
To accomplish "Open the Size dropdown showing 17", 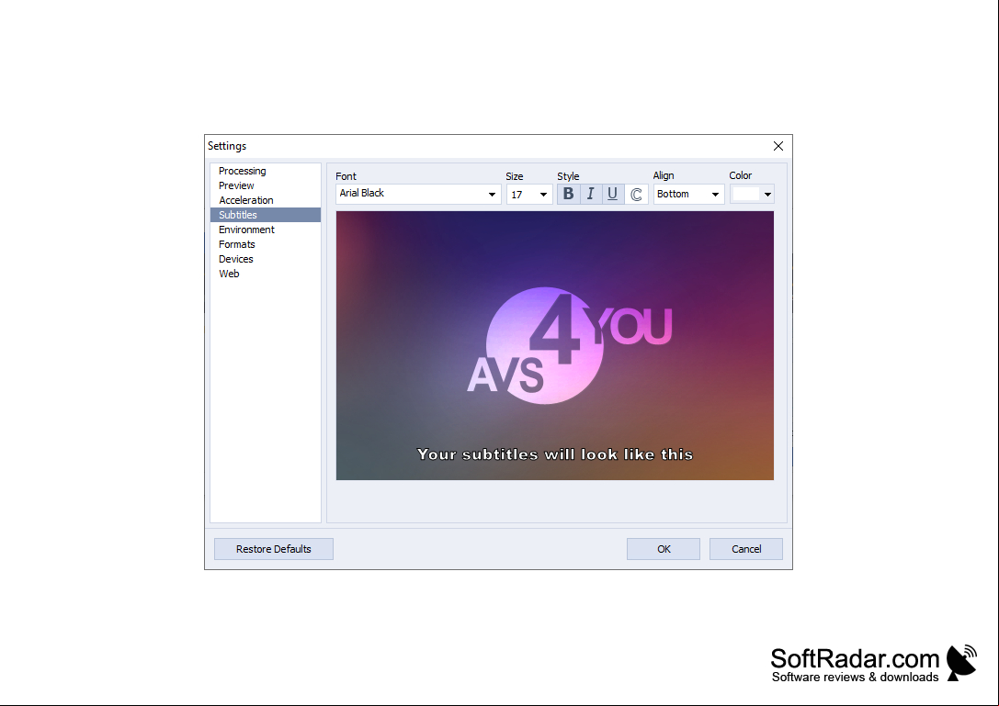I will 528,194.
